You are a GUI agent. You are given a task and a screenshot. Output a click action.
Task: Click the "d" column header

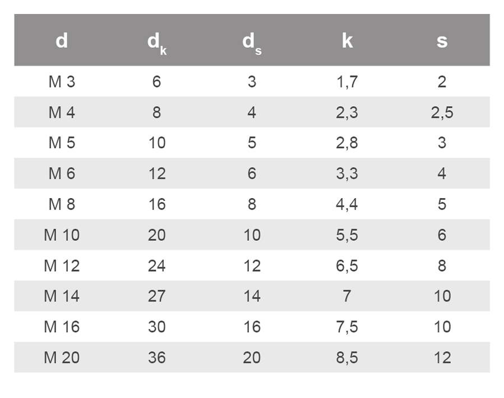pyautogui.click(x=62, y=41)
